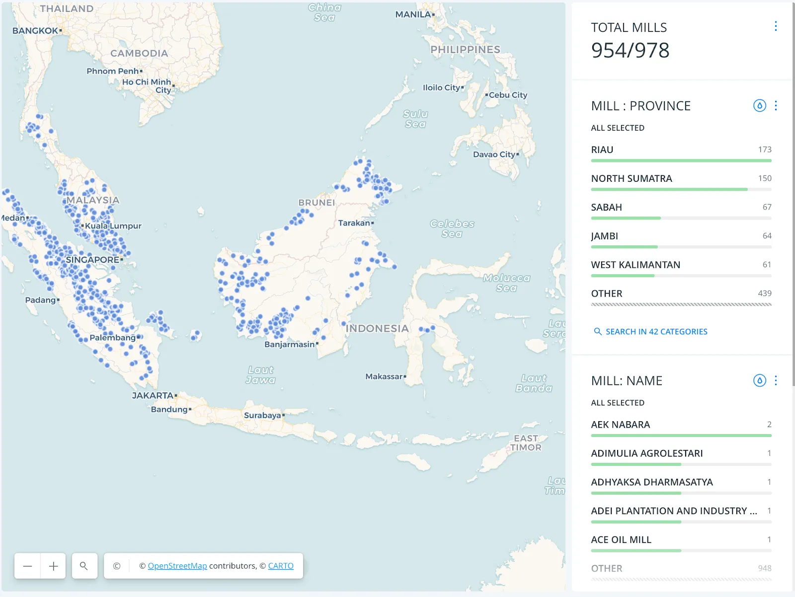Screen dimensions: 795x597
Task: Click the JAKARTA city label on map
Action: 153,395
